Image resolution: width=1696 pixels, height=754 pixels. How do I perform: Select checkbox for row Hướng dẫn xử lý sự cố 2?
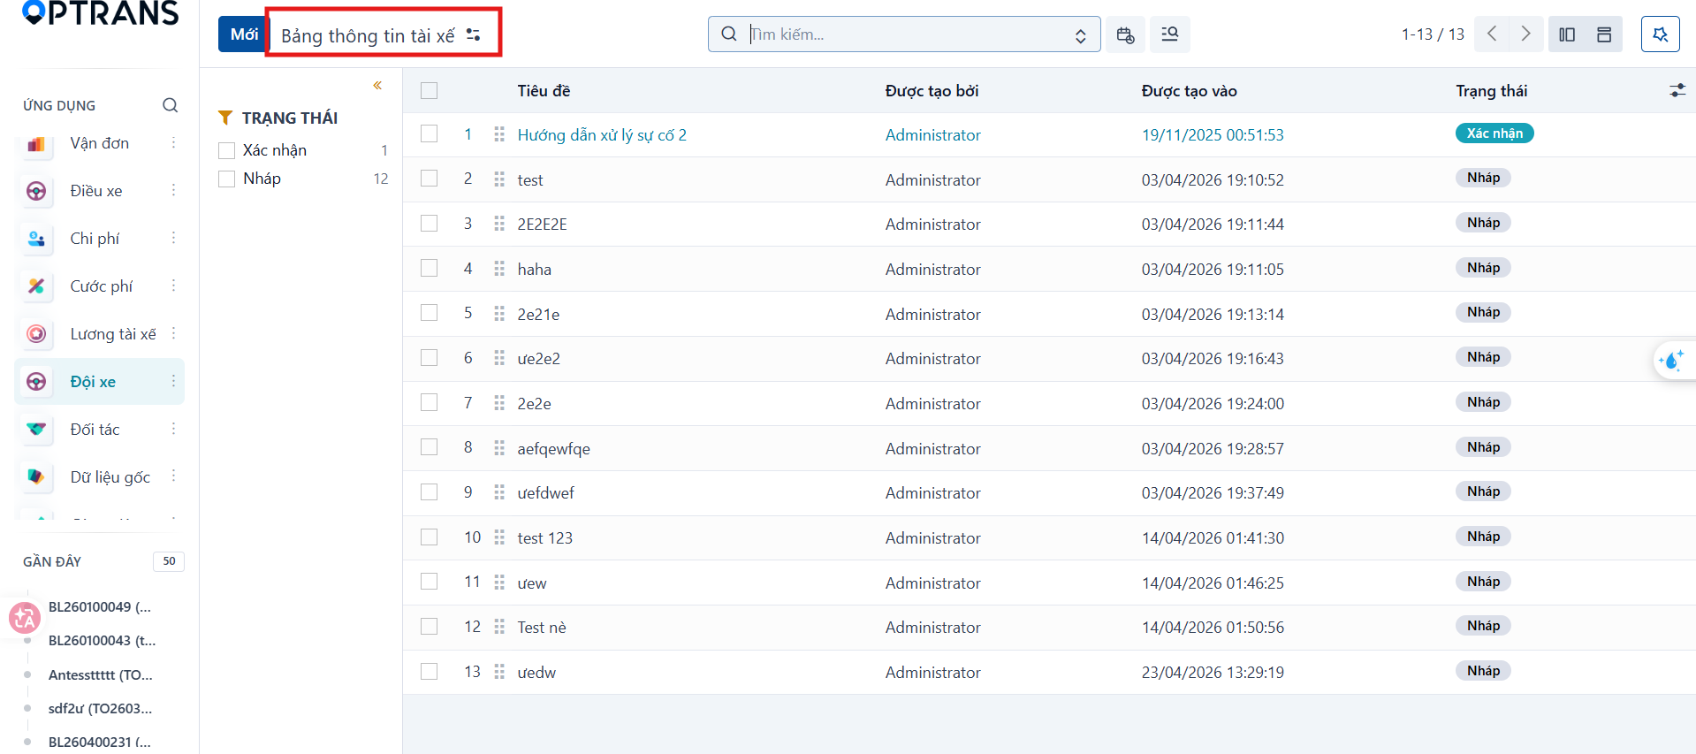point(430,133)
